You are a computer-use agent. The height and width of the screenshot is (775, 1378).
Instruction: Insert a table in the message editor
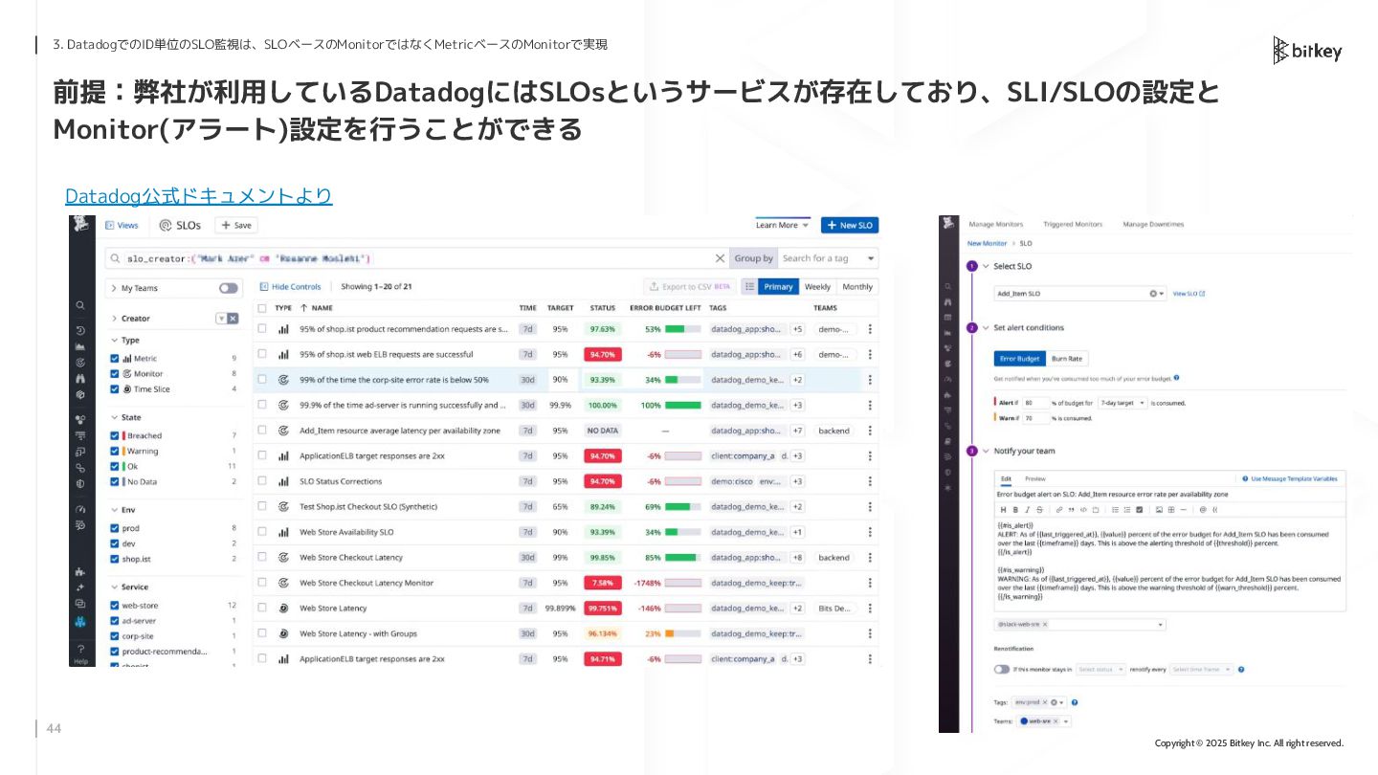coord(1171,510)
